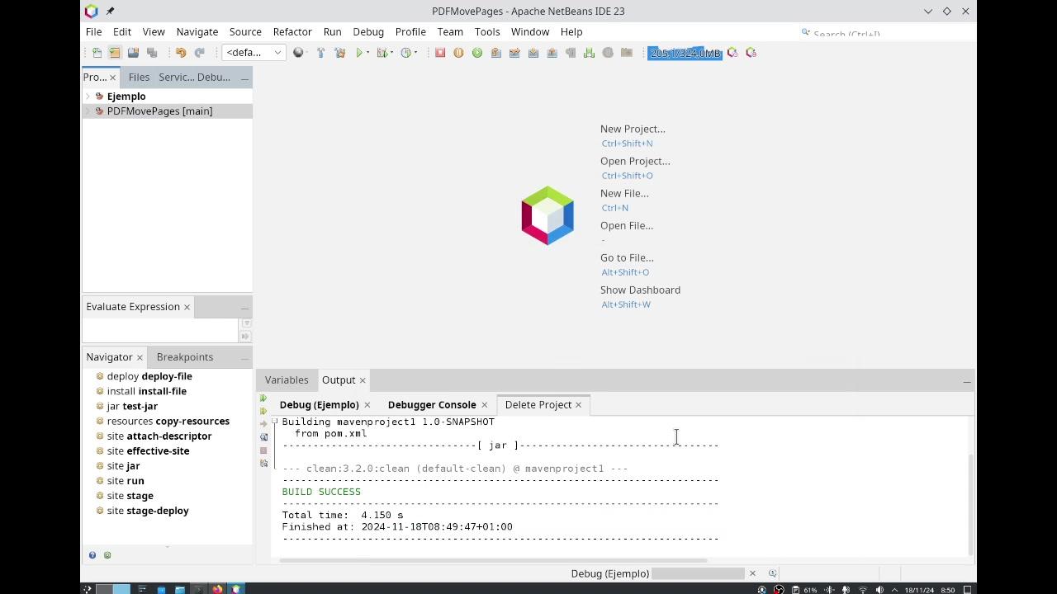Screen dimensions: 1057x594
Task: Open the Refactor menu
Action: (x=292, y=31)
